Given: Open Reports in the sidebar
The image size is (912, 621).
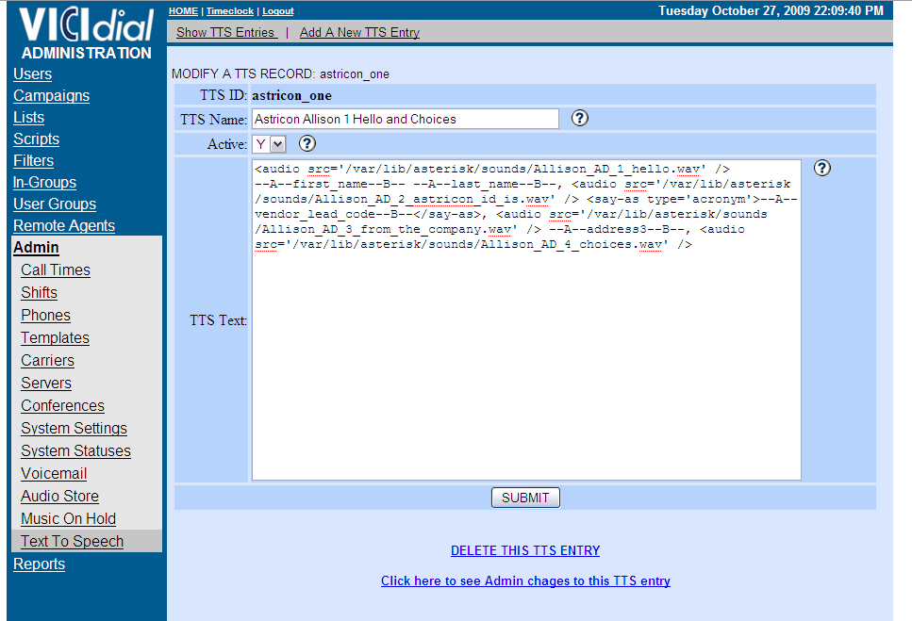Looking at the screenshot, I should (x=39, y=564).
